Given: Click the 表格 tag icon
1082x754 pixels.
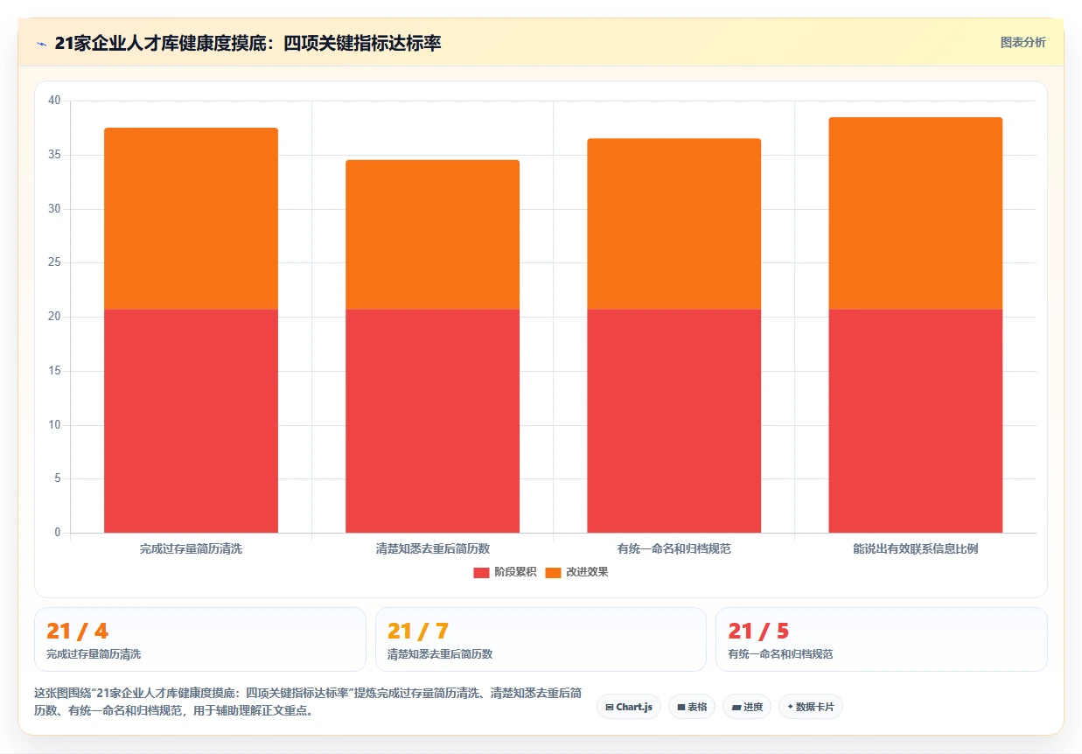Looking at the screenshot, I should click(681, 707).
